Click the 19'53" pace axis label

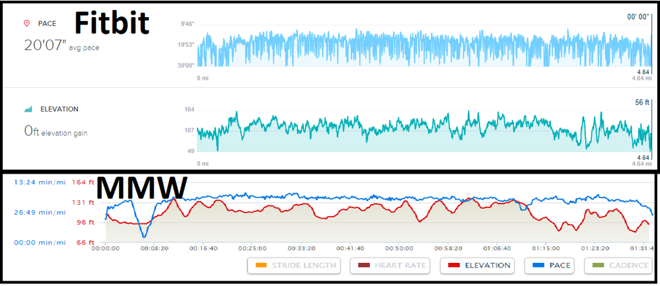(x=187, y=44)
